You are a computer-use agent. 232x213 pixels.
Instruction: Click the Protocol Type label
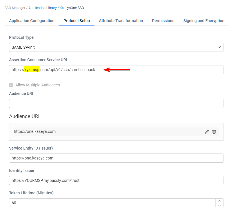21,37
